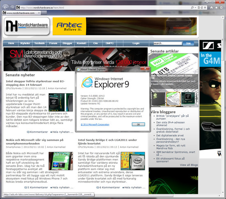Toggle the Compatibility View icon in address bar
226x199 pixels.
(199, 7)
